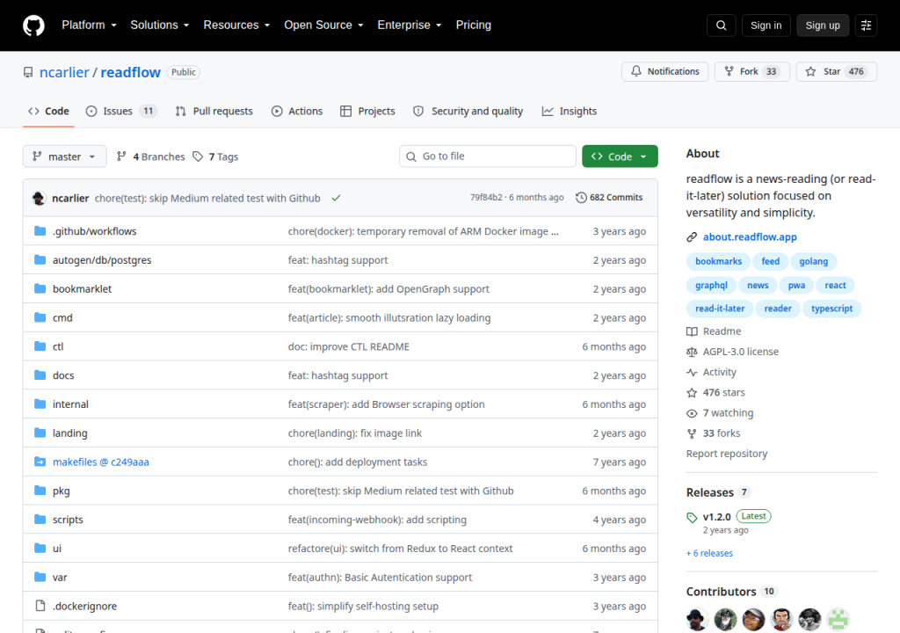Click the first contributor avatar
This screenshot has width=900, height=633.
coord(697,620)
